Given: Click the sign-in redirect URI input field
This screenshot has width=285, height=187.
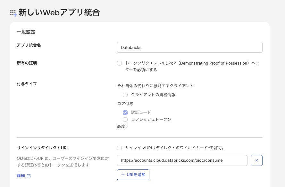Looking at the screenshot, I should (182, 160).
